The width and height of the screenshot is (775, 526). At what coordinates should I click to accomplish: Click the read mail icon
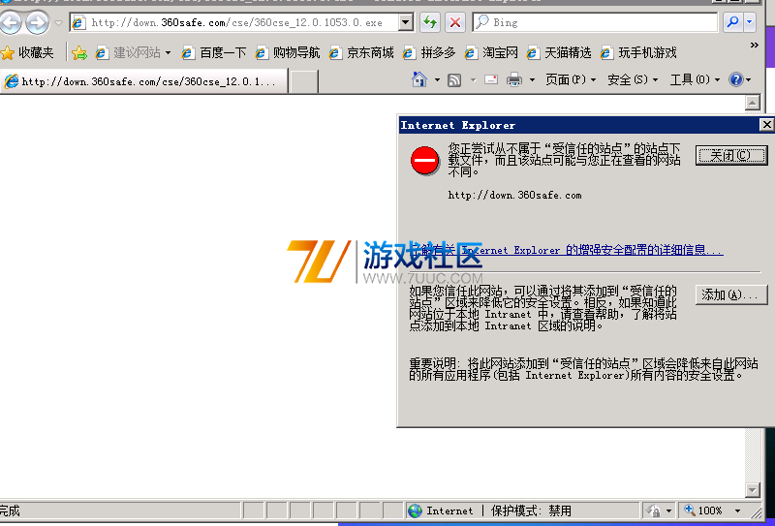tap(491, 79)
